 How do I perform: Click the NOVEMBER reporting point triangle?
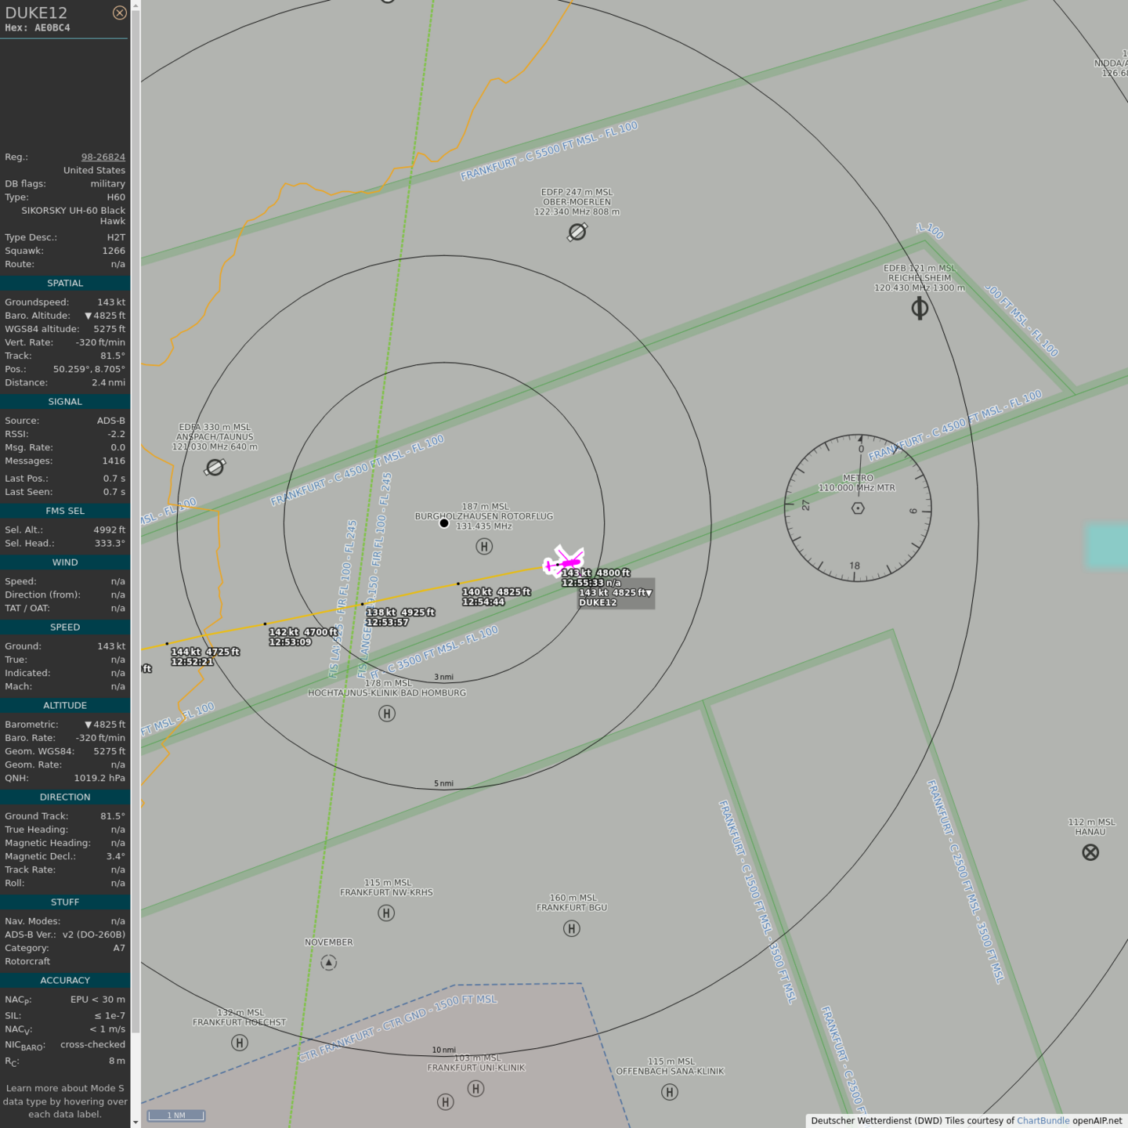click(x=329, y=963)
